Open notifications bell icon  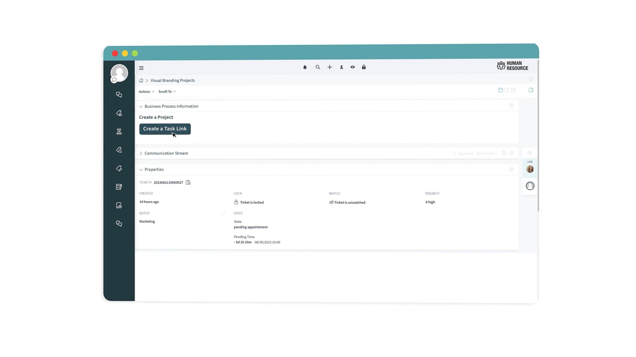[305, 67]
